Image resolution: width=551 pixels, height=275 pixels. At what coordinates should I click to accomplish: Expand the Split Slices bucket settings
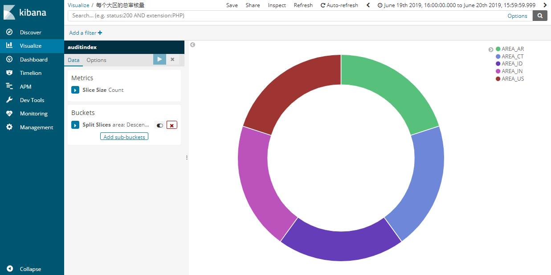point(75,125)
